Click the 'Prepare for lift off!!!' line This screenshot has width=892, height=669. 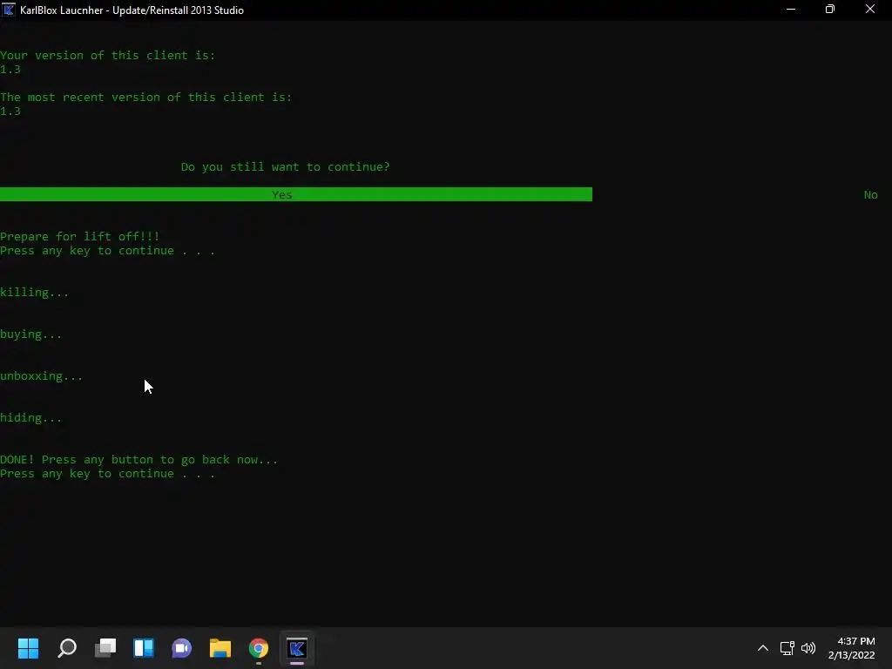pos(79,236)
